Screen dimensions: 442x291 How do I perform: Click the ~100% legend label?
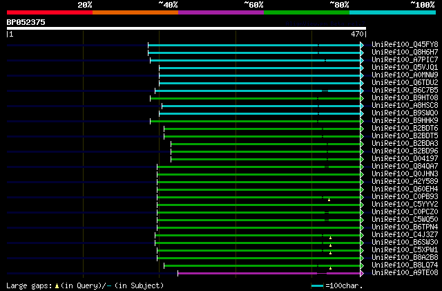[x=423, y=5]
